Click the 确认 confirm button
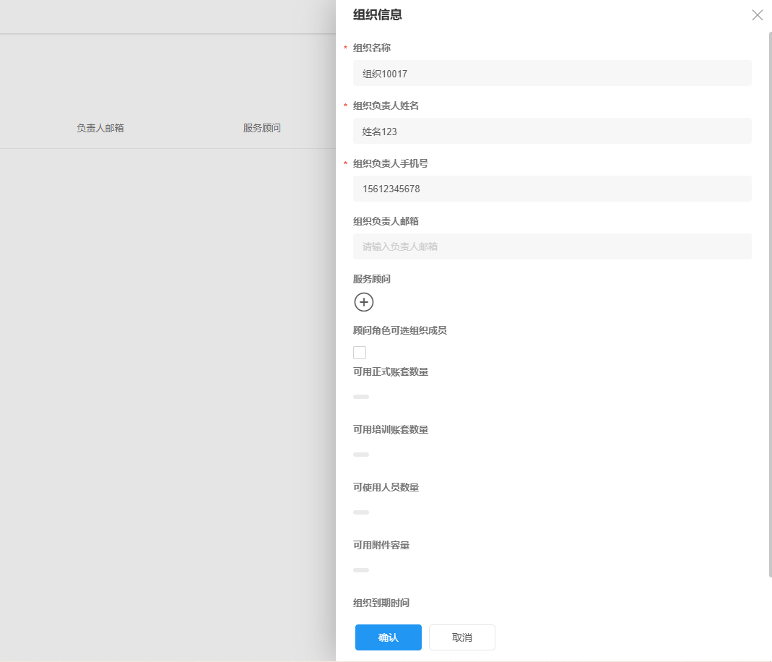This screenshot has height=662, width=772. click(388, 637)
